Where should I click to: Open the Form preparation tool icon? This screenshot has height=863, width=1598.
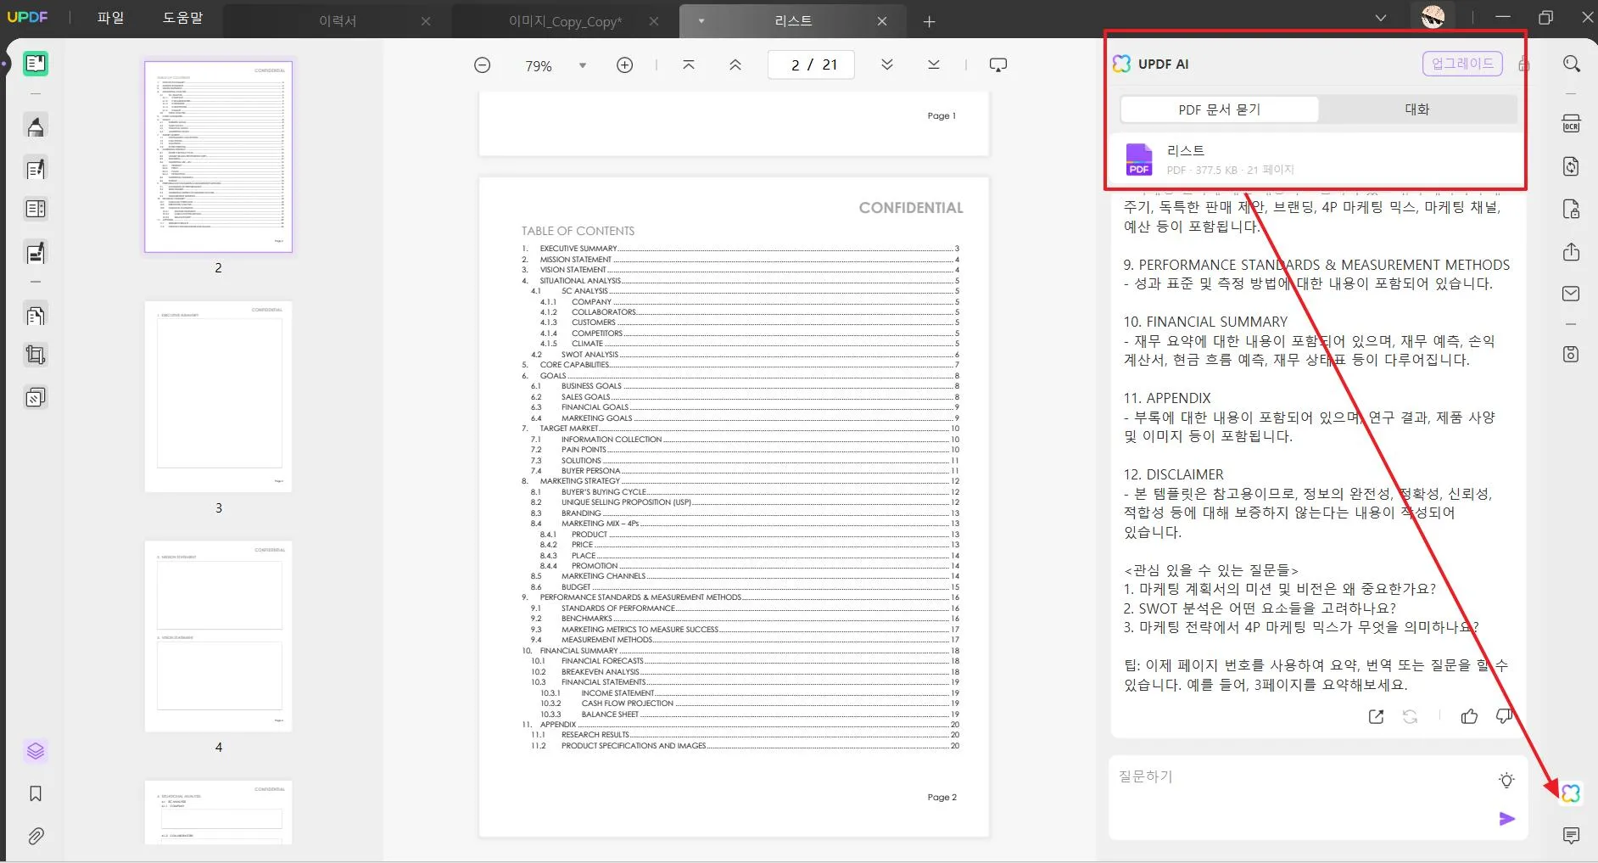click(x=36, y=209)
